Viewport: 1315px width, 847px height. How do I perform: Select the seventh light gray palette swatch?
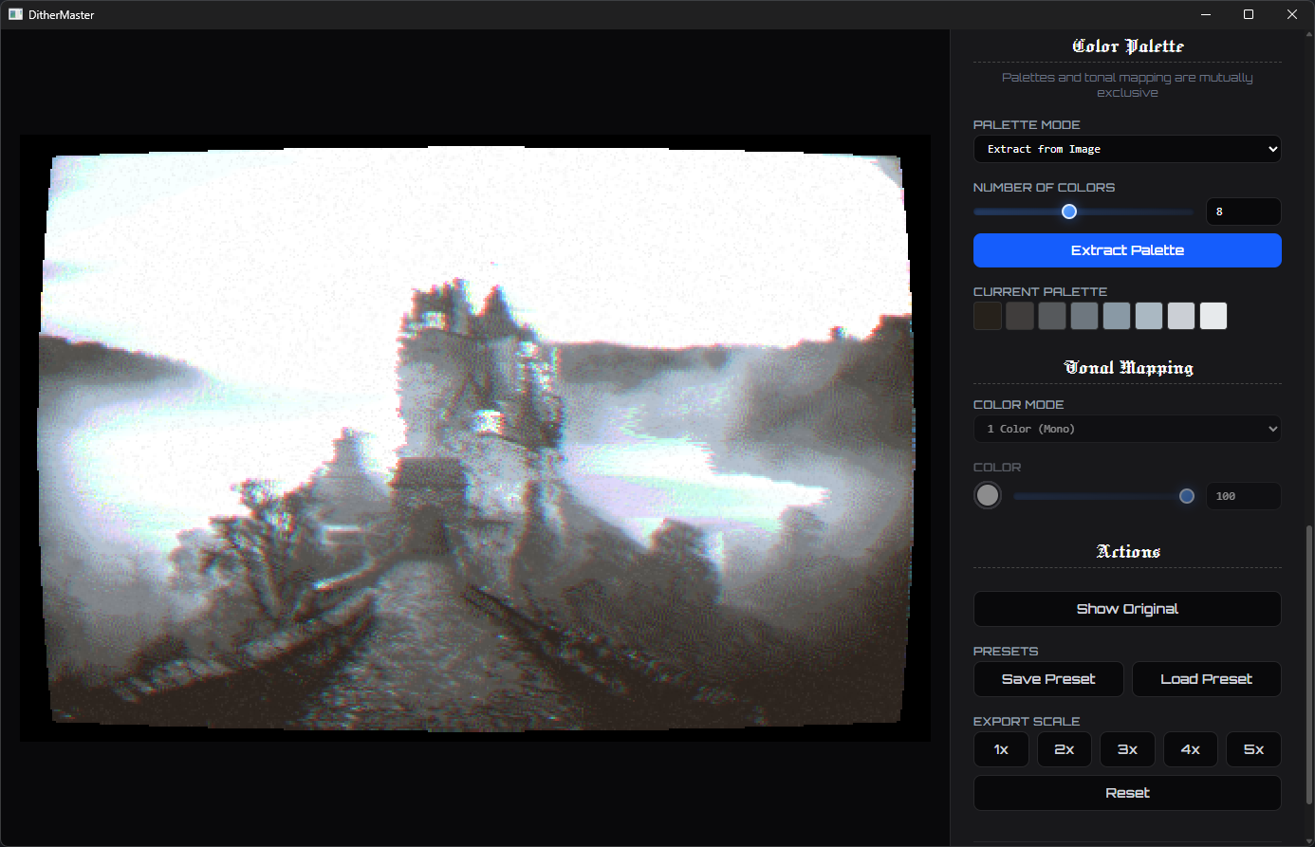[x=1181, y=316]
